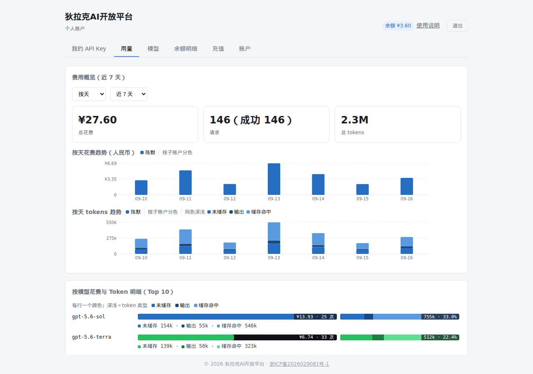
Task: Click the 09-13 stacked bar in the daily tokens chart
Action: (274, 238)
